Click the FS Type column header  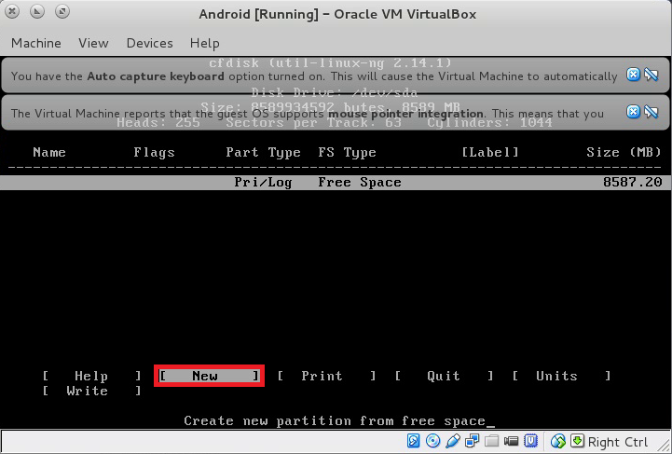pyautogui.click(x=347, y=153)
